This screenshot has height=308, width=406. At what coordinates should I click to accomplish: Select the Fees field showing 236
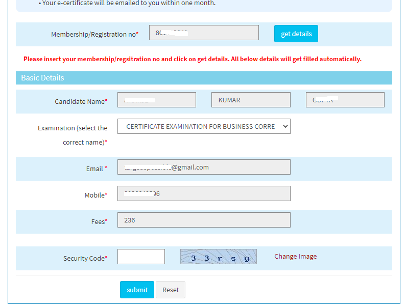tap(204, 220)
